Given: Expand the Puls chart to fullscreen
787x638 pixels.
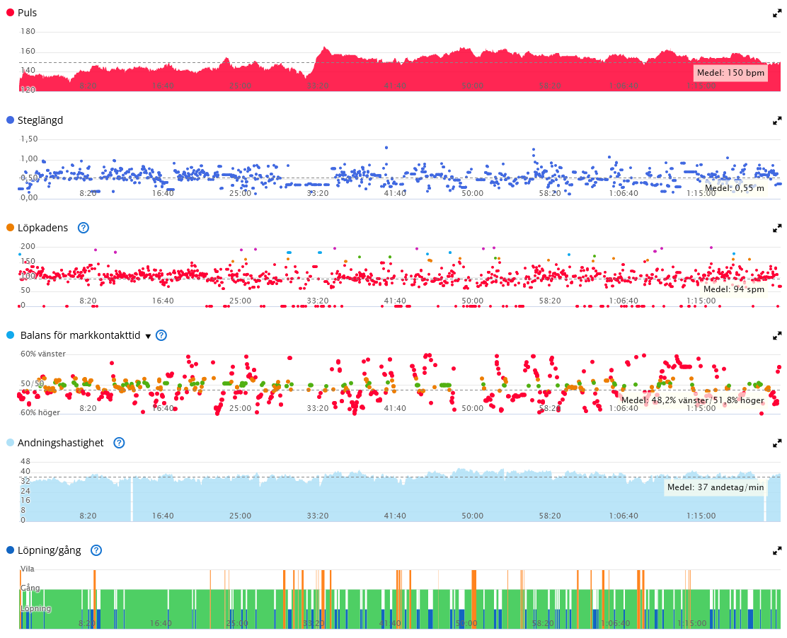Looking at the screenshot, I should 777,13.
